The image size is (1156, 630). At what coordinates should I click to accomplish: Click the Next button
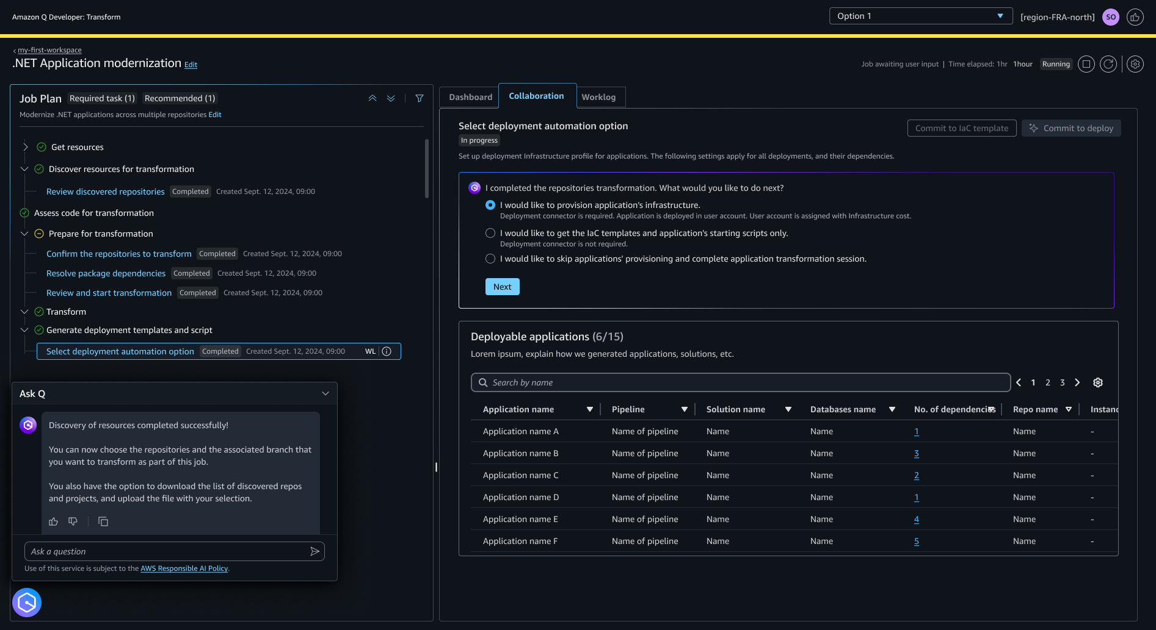(502, 287)
